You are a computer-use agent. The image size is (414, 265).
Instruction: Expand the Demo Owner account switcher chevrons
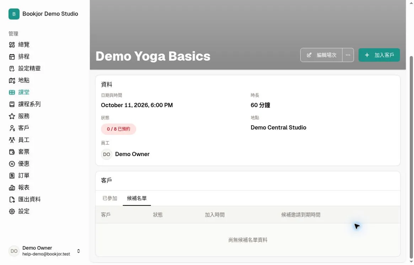[79, 251]
